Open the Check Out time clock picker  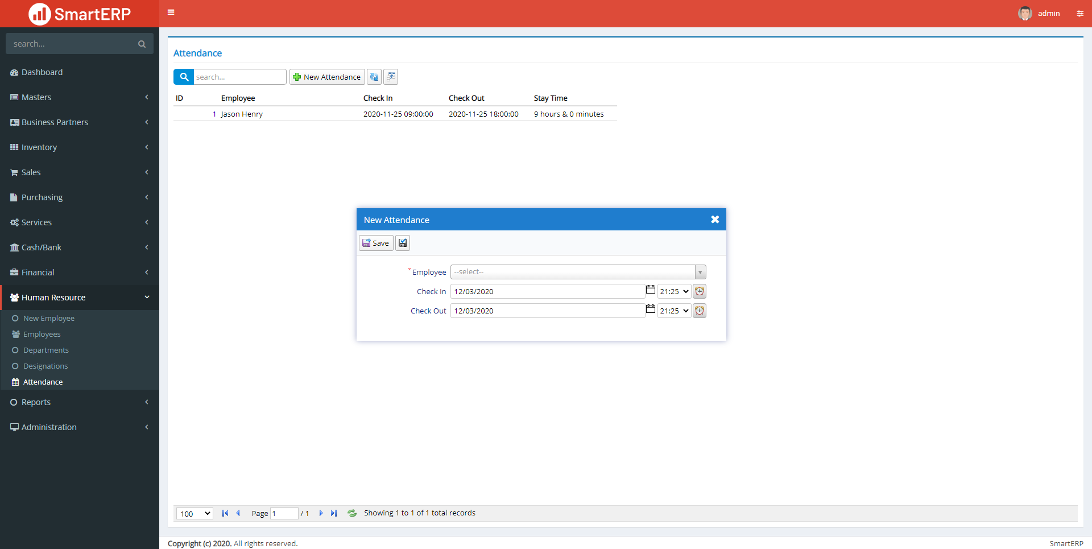700,311
